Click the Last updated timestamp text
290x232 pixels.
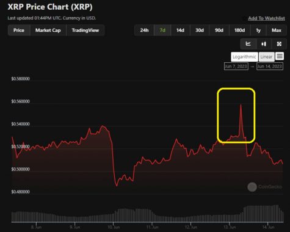52,18
